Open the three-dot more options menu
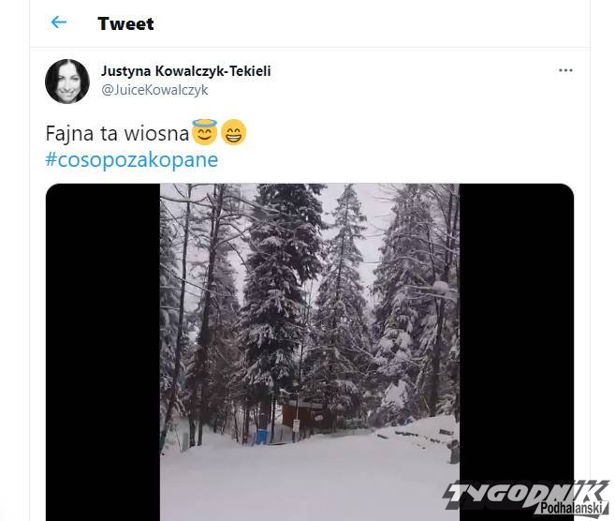Image resolution: width=615 pixels, height=521 pixels. pos(565,70)
